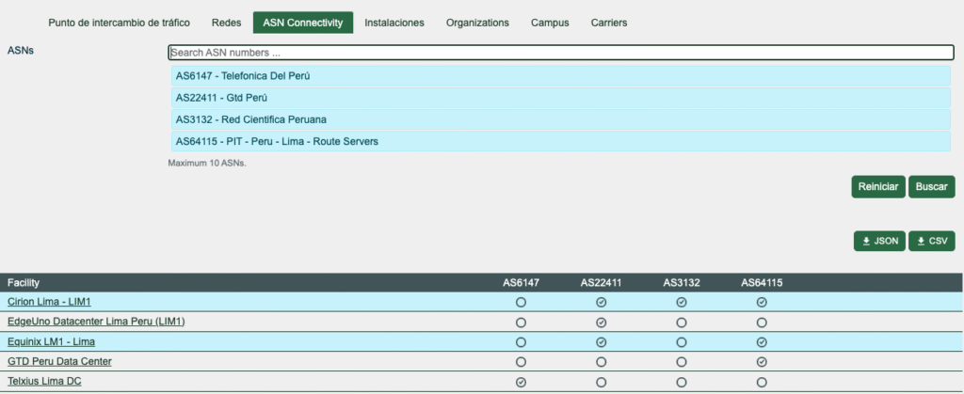Click the AS6147 check icon for Telxius Lima
Image resolution: width=964 pixels, height=394 pixels.
pos(521,382)
